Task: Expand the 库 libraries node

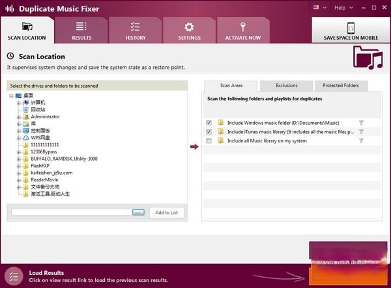Action: click(19, 124)
